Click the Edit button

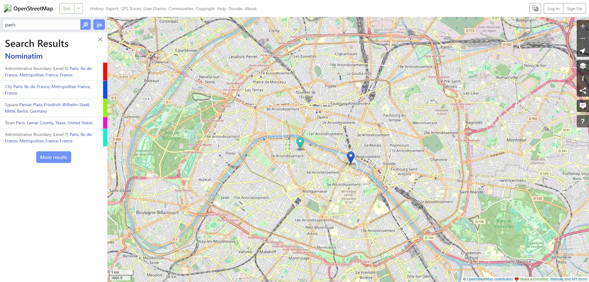[67, 8]
